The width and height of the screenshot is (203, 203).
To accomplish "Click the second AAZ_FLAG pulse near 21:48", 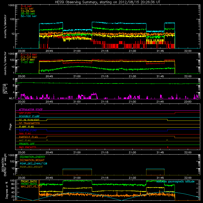I will 167,140.
